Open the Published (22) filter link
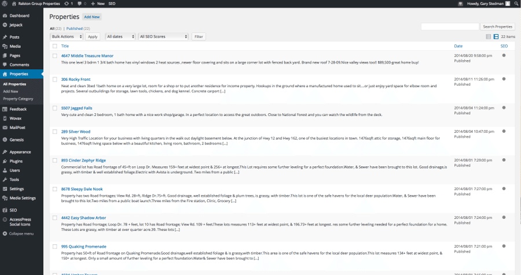 (78, 28)
